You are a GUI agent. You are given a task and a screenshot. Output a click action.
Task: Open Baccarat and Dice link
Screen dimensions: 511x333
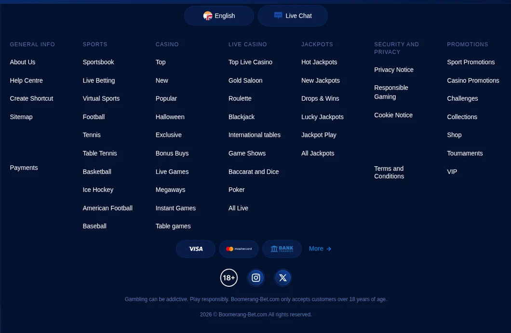tap(254, 172)
